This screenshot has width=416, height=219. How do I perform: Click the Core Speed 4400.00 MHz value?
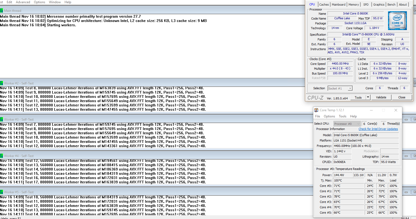(340, 64)
